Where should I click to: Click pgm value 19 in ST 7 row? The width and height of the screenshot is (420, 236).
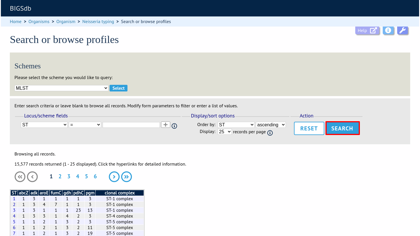(90, 233)
